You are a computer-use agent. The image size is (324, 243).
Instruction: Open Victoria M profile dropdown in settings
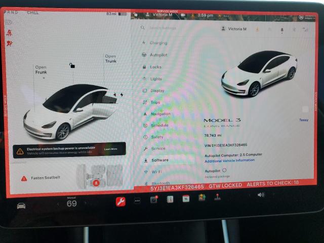click(x=234, y=29)
